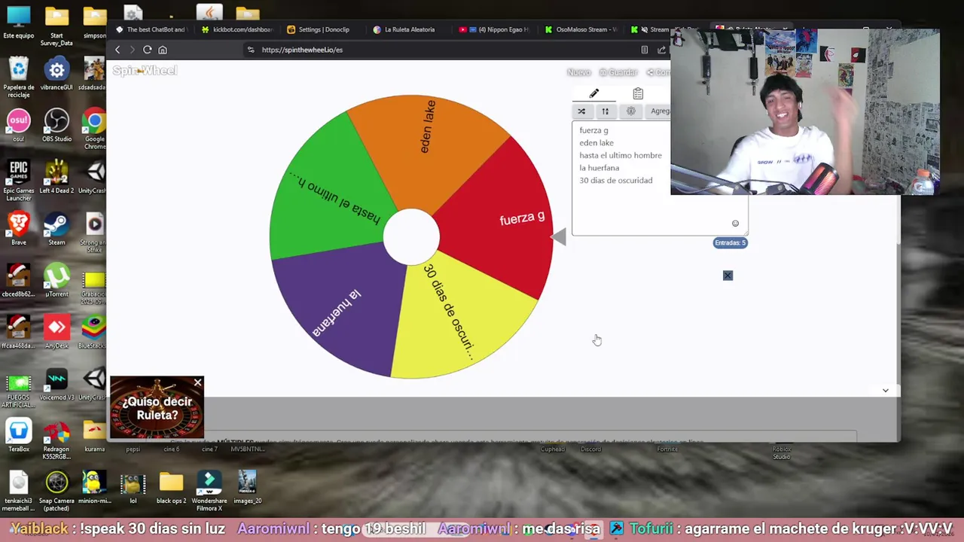Switch to 'The best ChatBot' tab
964x542 pixels.
coord(151,29)
